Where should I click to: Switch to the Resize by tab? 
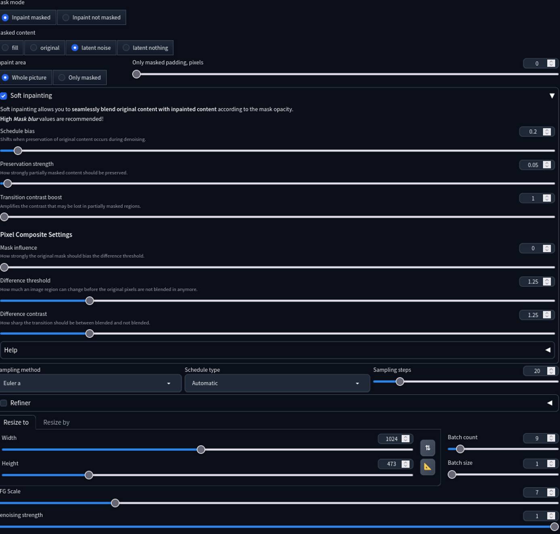pos(56,422)
